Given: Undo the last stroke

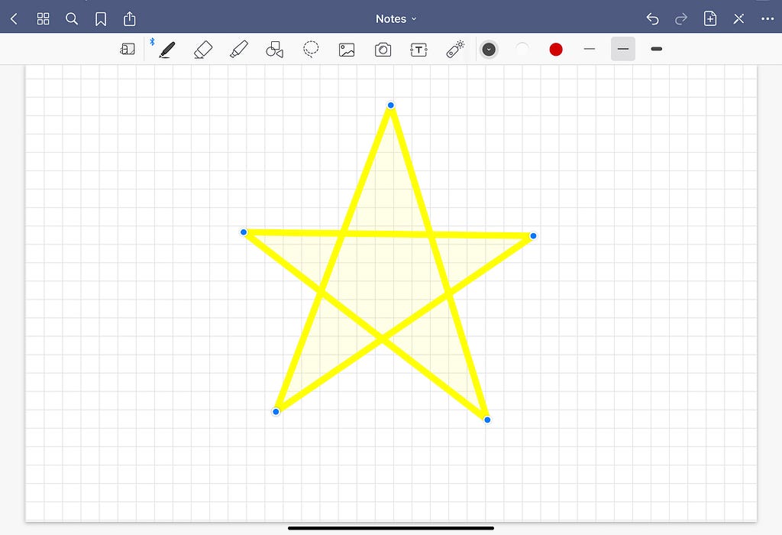Looking at the screenshot, I should pyautogui.click(x=651, y=18).
